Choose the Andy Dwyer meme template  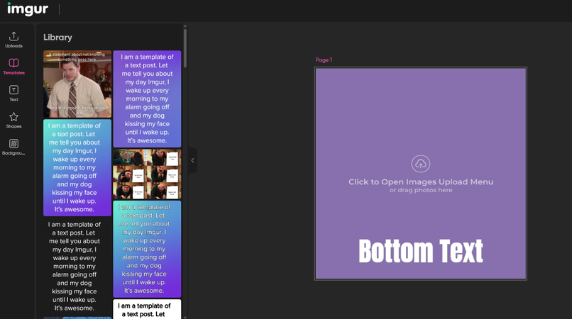[77, 84]
